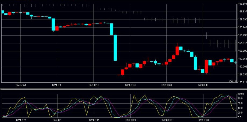
Task: Click the 154.847 price axis label
Action: (x=242, y=43)
